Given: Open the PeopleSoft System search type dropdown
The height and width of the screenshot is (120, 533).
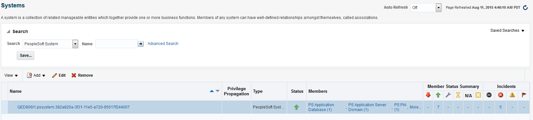Looking at the screenshot, I should pos(75,44).
